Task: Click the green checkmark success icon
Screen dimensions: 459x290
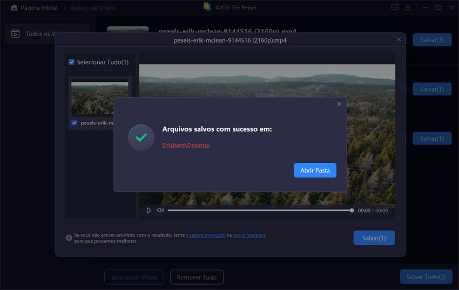Action: point(141,137)
